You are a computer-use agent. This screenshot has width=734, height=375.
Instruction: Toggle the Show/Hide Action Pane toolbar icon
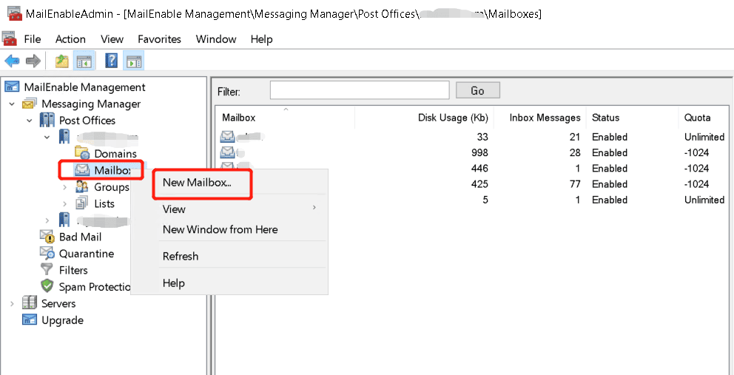133,61
